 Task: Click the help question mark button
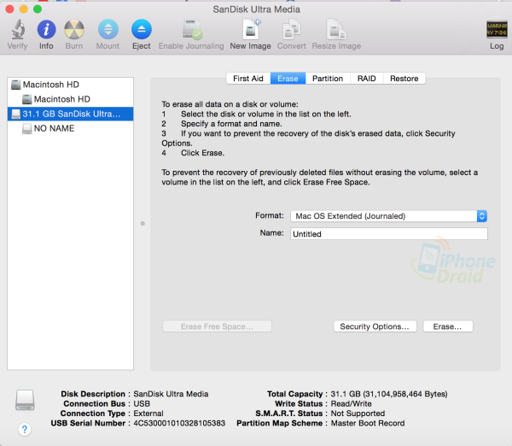click(25, 429)
